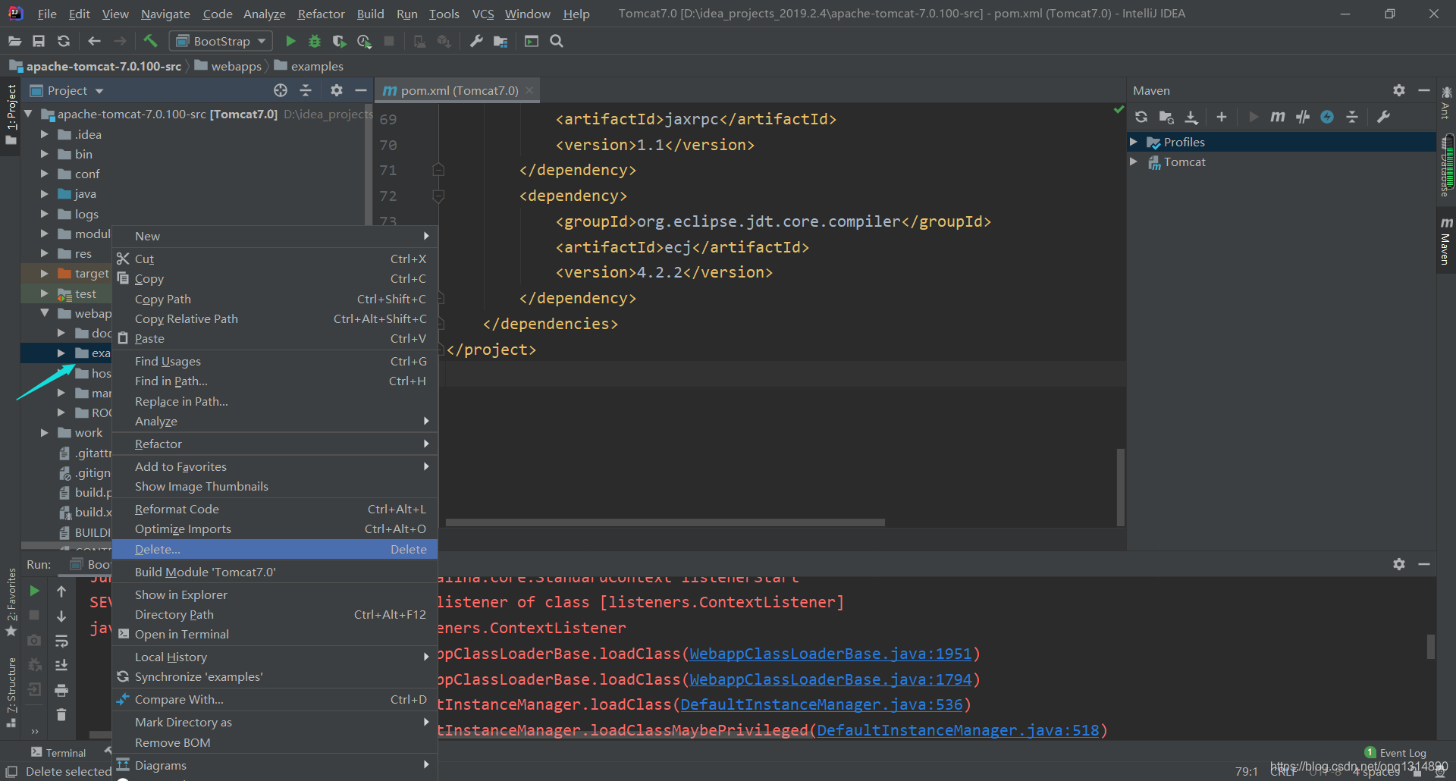Click Find in Path... menu entry
Screen dimensions: 1456x781
pos(275,381)
